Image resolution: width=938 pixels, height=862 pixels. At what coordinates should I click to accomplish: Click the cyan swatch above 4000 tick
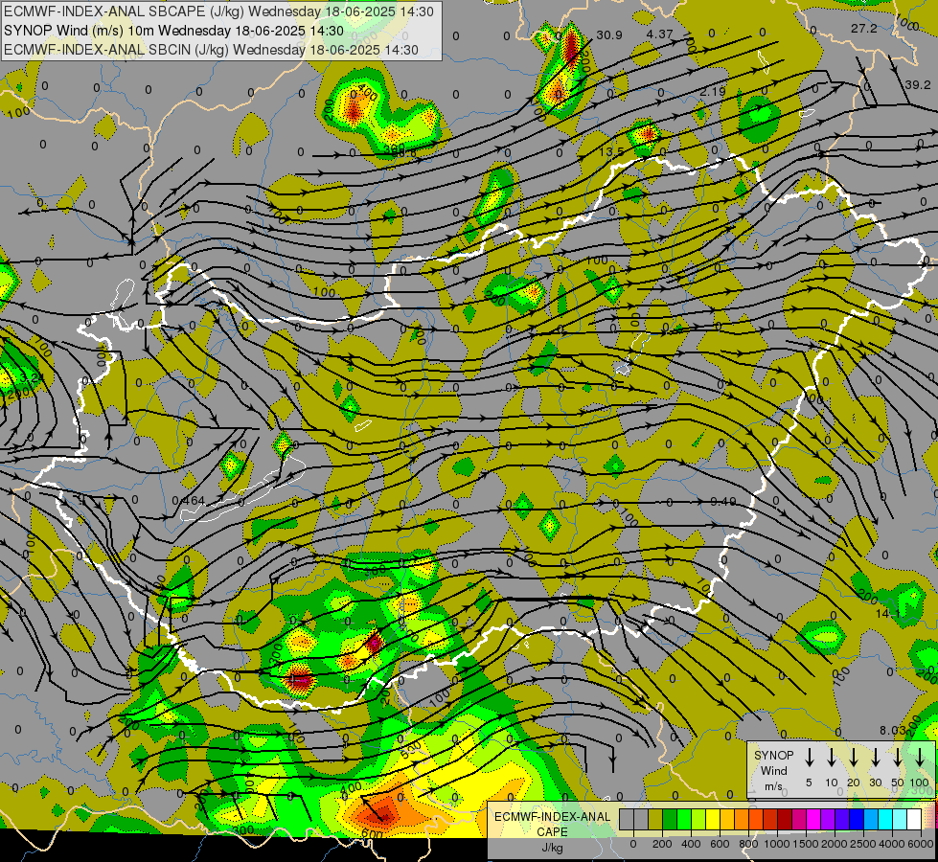coord(884,819)
